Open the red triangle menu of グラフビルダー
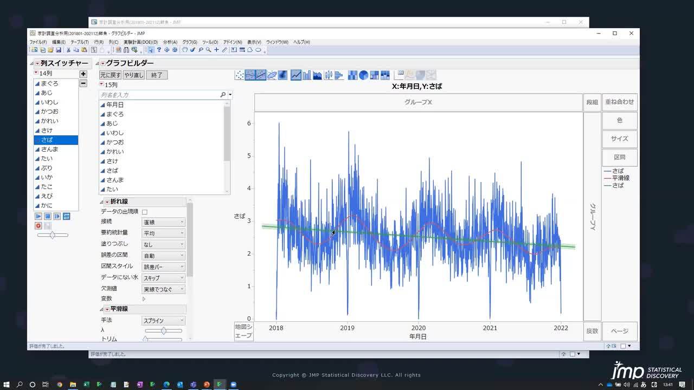 [x=102, y=63]
